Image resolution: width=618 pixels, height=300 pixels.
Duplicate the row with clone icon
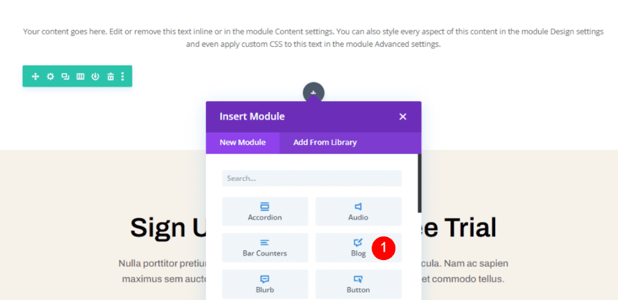coord(65,77)
